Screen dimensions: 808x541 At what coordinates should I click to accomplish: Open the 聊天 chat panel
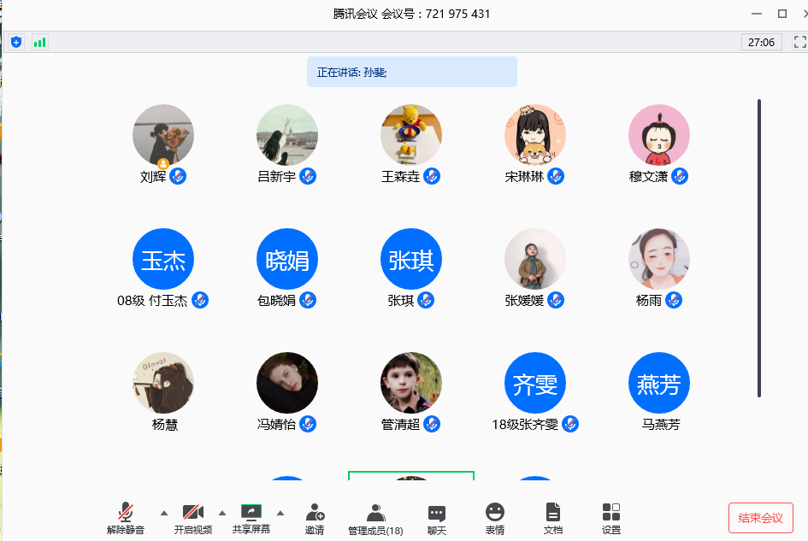[437, 518]
